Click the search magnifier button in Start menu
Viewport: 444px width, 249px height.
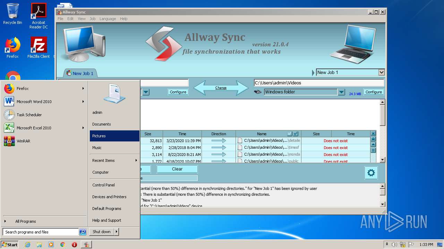[x=83, y=232]
